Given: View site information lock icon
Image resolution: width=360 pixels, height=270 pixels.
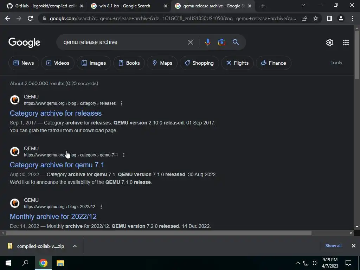Looking at the screenshot, I should tap(44, 18).
